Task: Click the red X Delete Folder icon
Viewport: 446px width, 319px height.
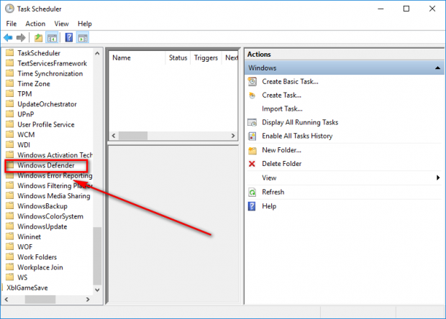Action: (x=252, y=164)
